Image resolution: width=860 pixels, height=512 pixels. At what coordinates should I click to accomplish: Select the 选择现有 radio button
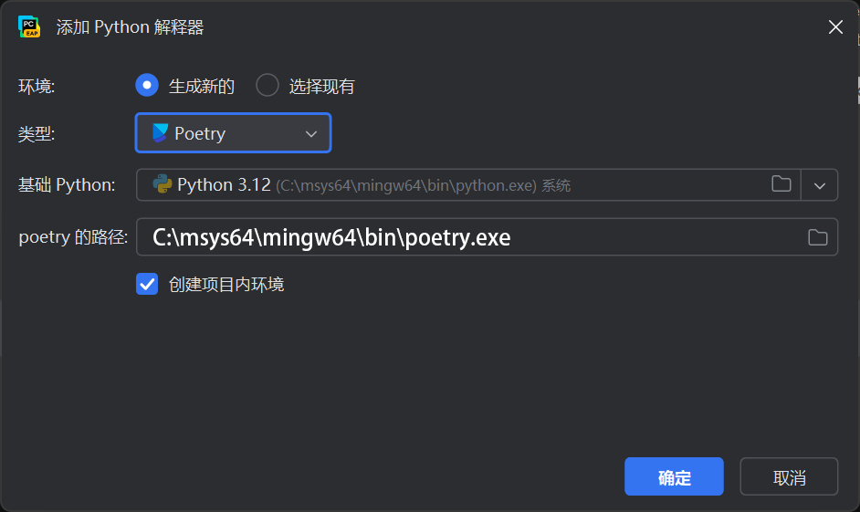pyautogui.click(x=267, y=86)
